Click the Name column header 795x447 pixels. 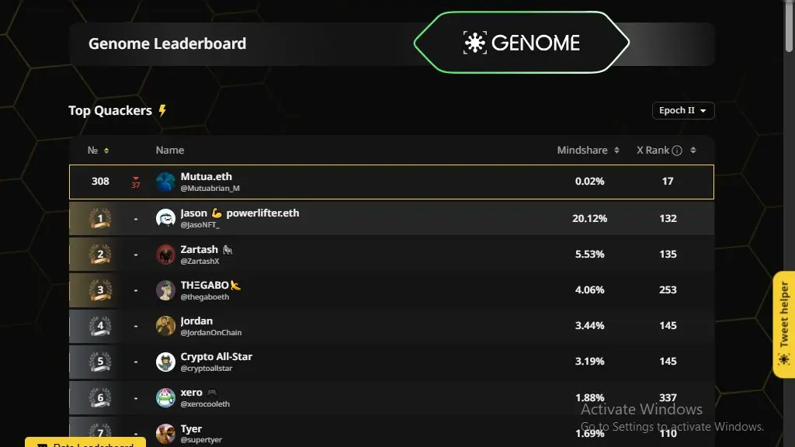[x=170, y=151]
